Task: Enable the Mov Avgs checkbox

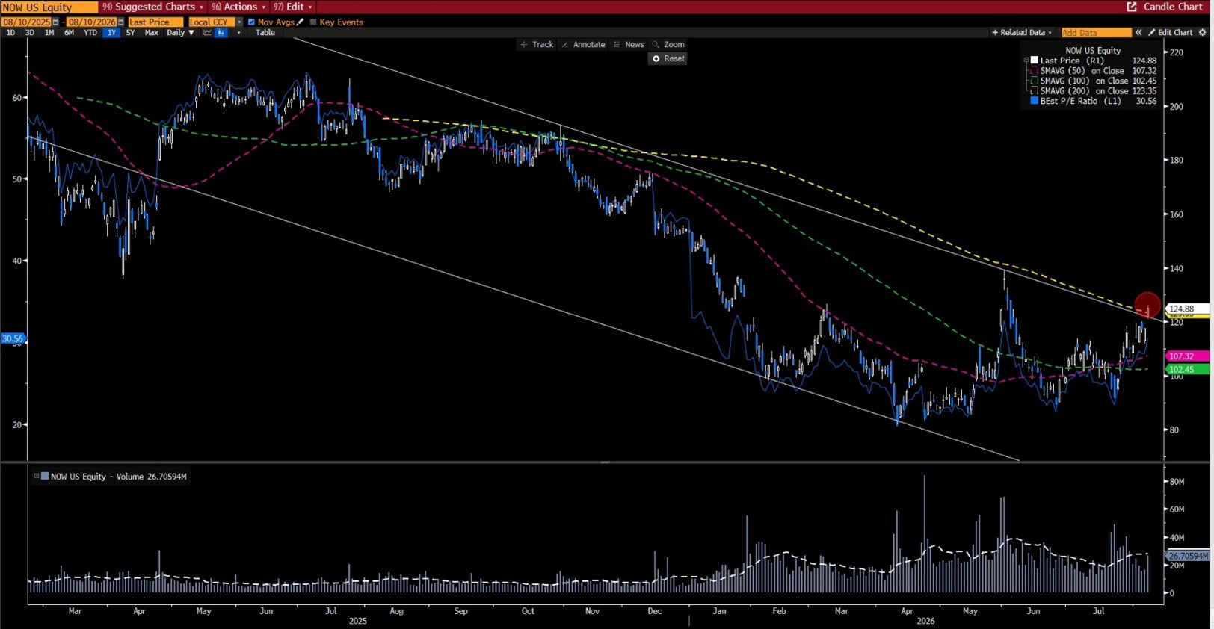Action: click(x=251, y=22)
